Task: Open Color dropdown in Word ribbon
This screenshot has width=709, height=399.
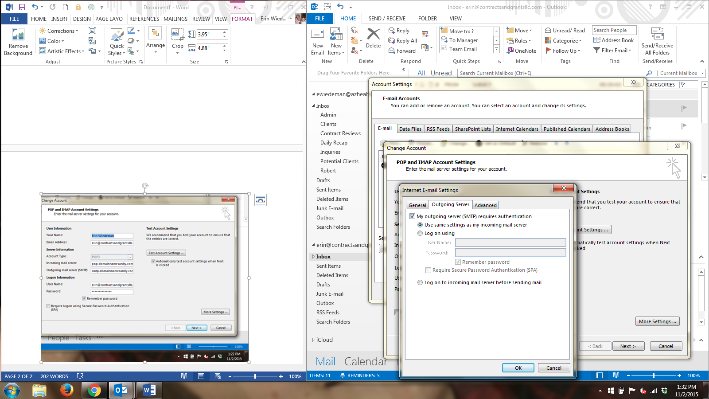Action: coord(52,41)
